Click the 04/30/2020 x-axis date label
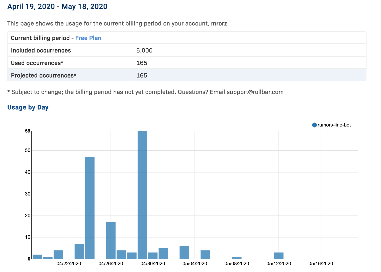 click(153, 263)
